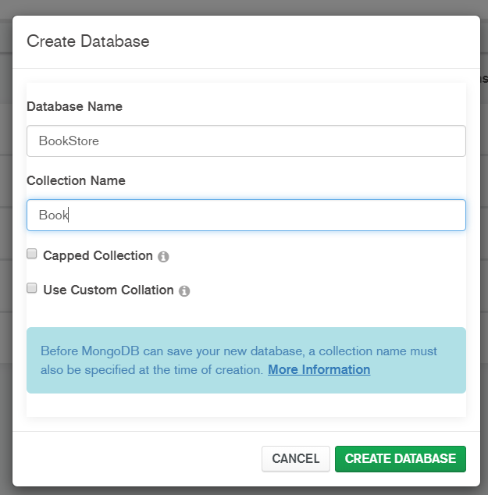
Task: Click the dimmed backdrop left of the dialog
Action: point(5,234)
